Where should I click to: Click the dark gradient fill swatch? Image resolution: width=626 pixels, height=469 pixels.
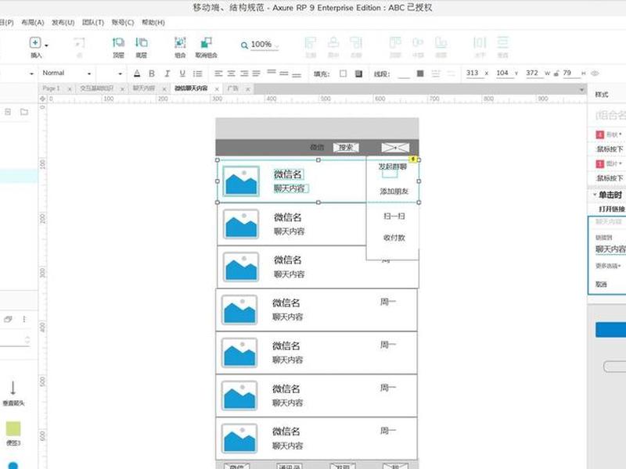pyautogui.click(x=359, y=73)
